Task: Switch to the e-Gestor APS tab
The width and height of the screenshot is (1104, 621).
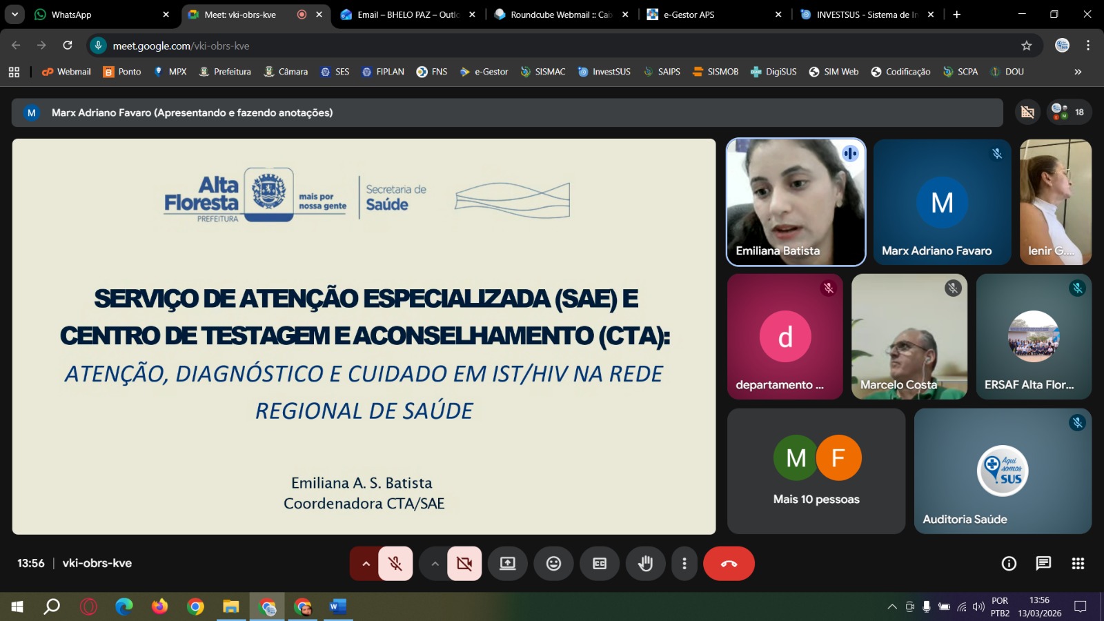Action: pos(711,14)
